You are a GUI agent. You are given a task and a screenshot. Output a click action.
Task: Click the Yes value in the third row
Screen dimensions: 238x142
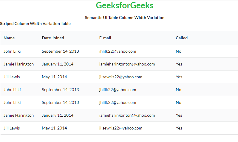[179, 77]
